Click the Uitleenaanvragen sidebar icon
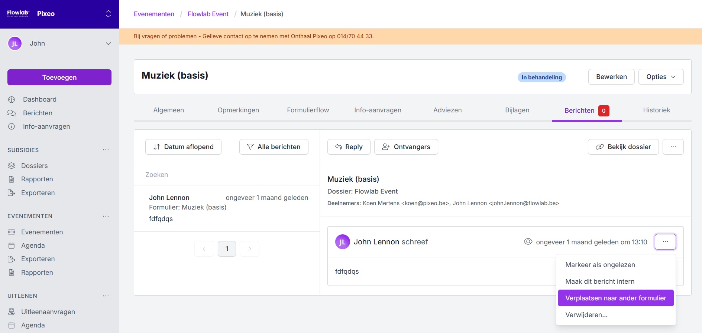The image size is (702, 333). (x=12, y=312)
